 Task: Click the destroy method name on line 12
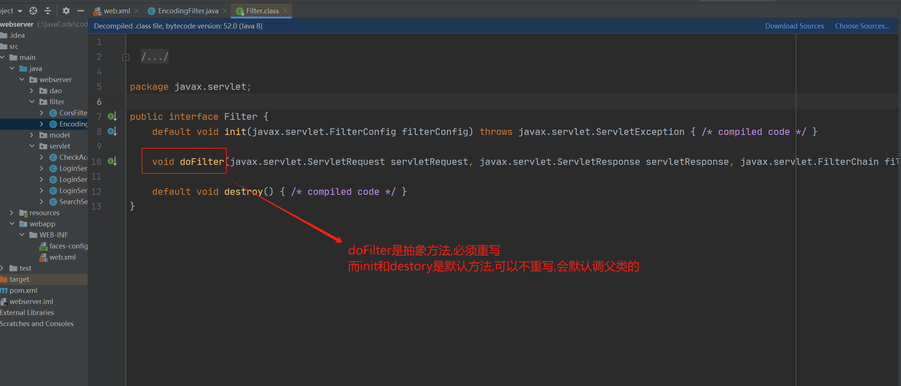(x=243, y=192)
